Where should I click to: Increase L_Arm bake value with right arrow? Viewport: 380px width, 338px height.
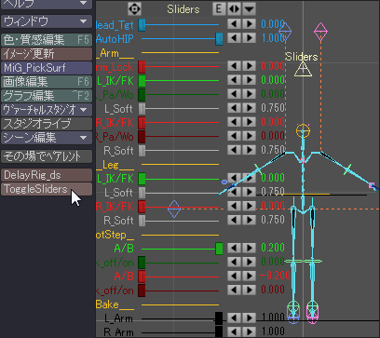pos(249,318)
